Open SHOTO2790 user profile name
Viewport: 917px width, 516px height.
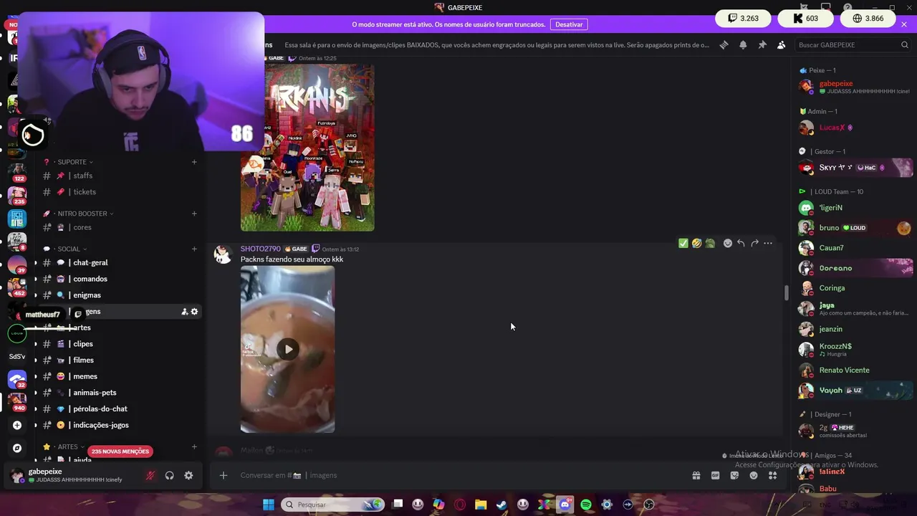[261, 249]
